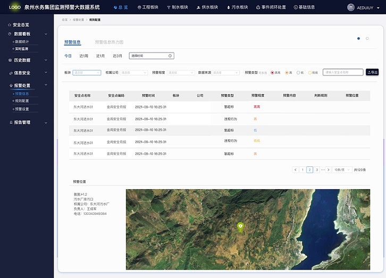This screenshot has height=278, width=386.
Task: Click 预警时间 column header
Action: coord(148,96)
